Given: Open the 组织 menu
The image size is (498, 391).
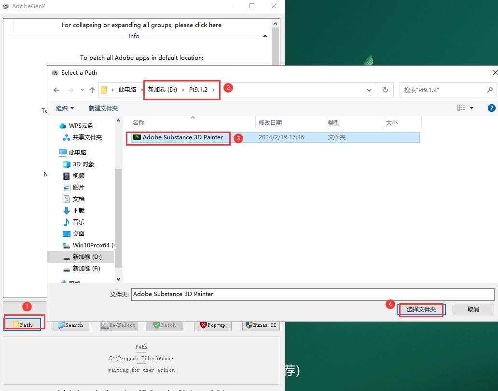Looking at the screenshot, I should tap(65, 108).
